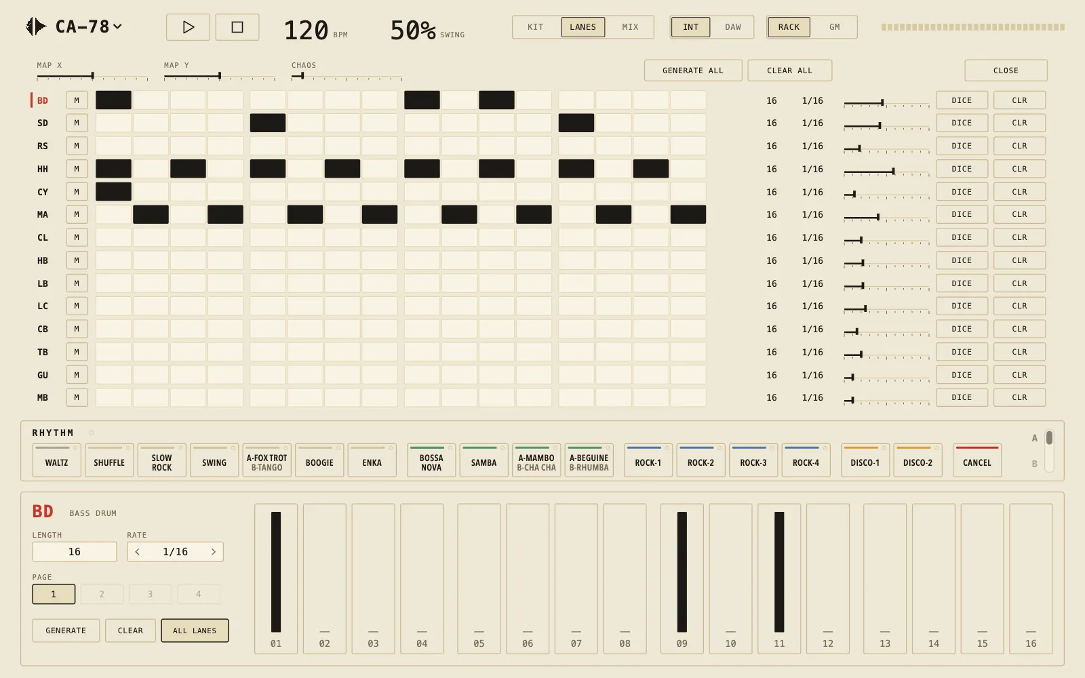Start playback with the play button
Screen dimensions: 1085x678
(188, 27)
